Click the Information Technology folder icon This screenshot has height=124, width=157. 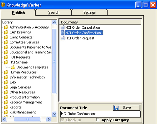pyautogui.click(x=6, y=77)
